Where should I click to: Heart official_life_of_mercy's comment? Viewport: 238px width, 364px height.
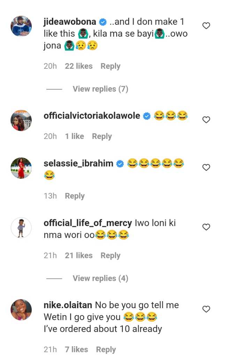click(x=206, y=227)
